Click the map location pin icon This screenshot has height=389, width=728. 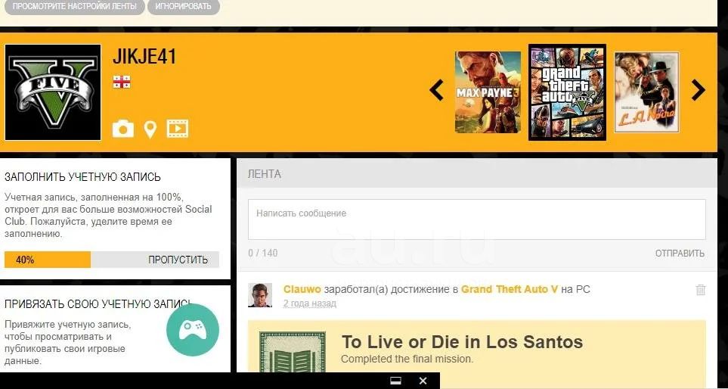[x=150, y=129]
